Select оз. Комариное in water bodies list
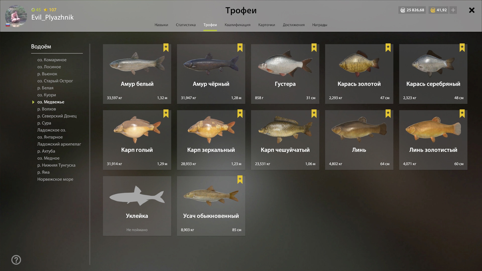The width and height of the screenshot is (482, 271). point(52,60)
